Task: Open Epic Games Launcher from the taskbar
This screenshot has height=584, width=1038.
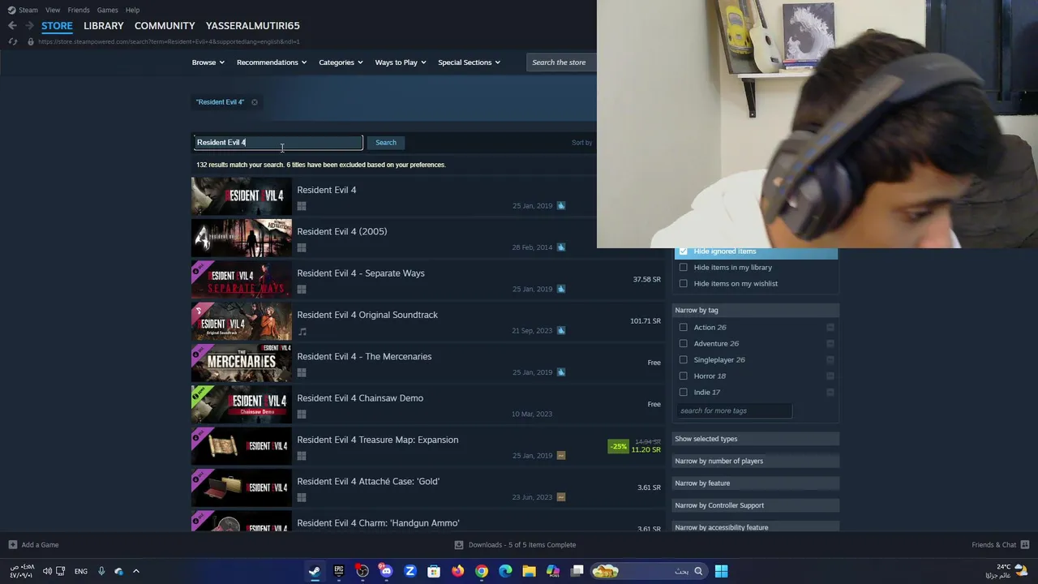Action: [x=338, y=571]
